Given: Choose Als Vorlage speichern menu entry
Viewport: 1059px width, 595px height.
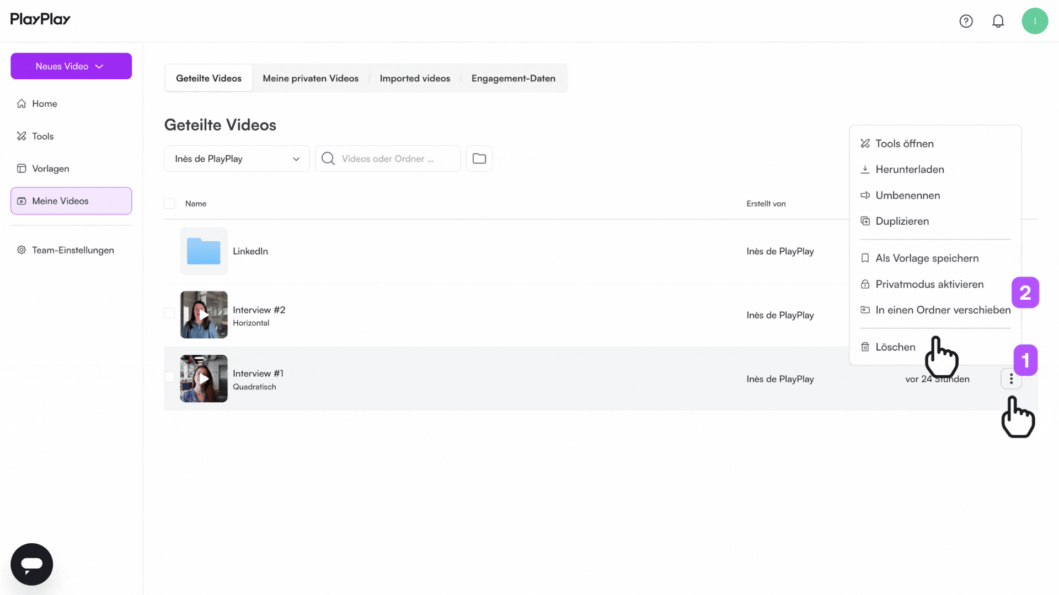Looking at the screenshot, I should pyautogui.click(x=935, y=258).
